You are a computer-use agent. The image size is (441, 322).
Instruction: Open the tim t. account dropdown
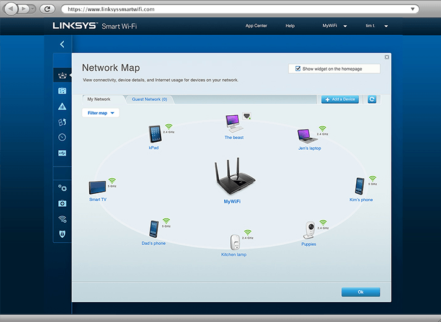tap(377, 26)
